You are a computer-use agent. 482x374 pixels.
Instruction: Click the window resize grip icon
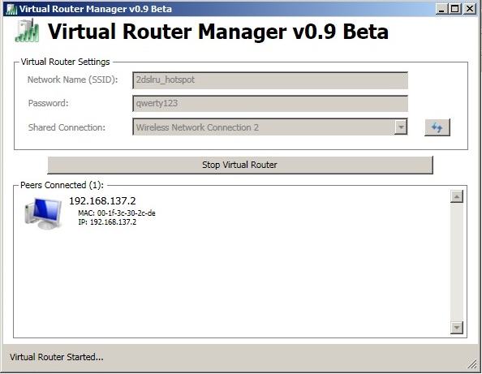(x=471, y=364)
